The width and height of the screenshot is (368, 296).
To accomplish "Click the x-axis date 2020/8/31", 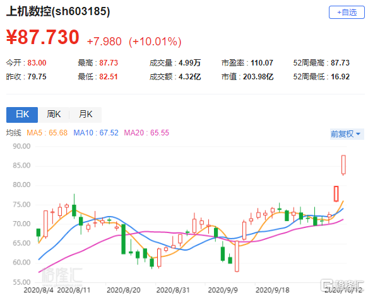I will [x=173, y=290].
